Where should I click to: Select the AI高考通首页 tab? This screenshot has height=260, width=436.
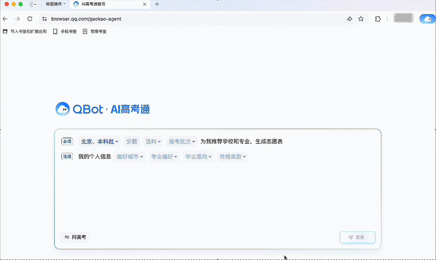tap(110, 4)
